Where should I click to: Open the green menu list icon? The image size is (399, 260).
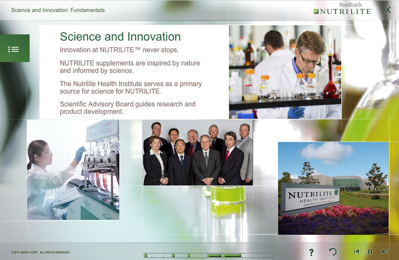pos(14,49)
